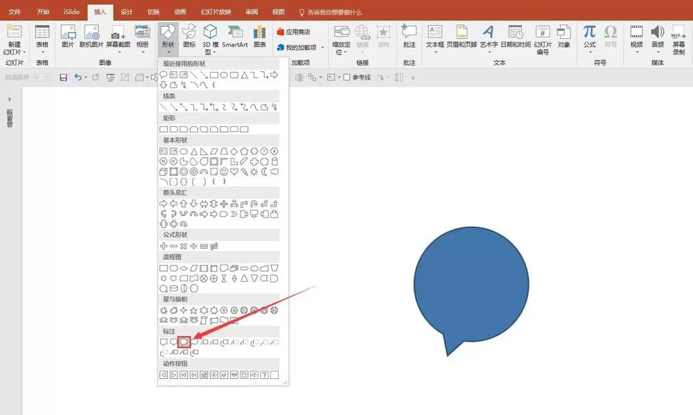Toggle the 自动保存 autosave switch
The height and width of the screenshot is (415, 693).
[42, 78]
